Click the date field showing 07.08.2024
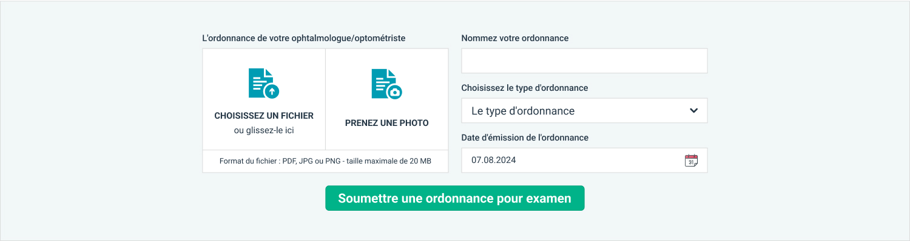Image resolution: width=910 pixels, height=241 pixels. pyautogui.click(x=584, y=160)
